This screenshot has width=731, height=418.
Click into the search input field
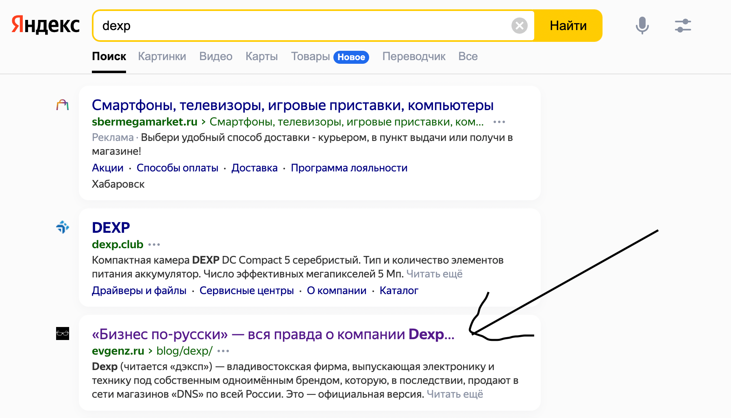[301, 26]
